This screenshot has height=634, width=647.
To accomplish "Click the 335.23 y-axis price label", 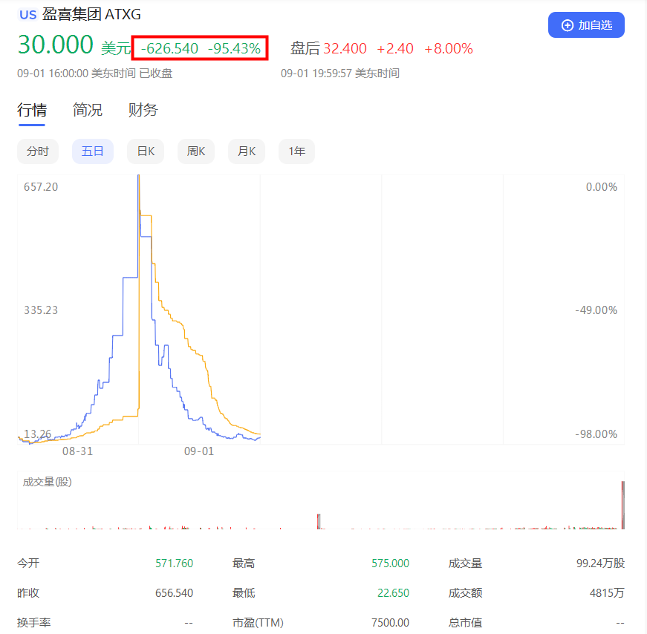I will tap(41, 310).
